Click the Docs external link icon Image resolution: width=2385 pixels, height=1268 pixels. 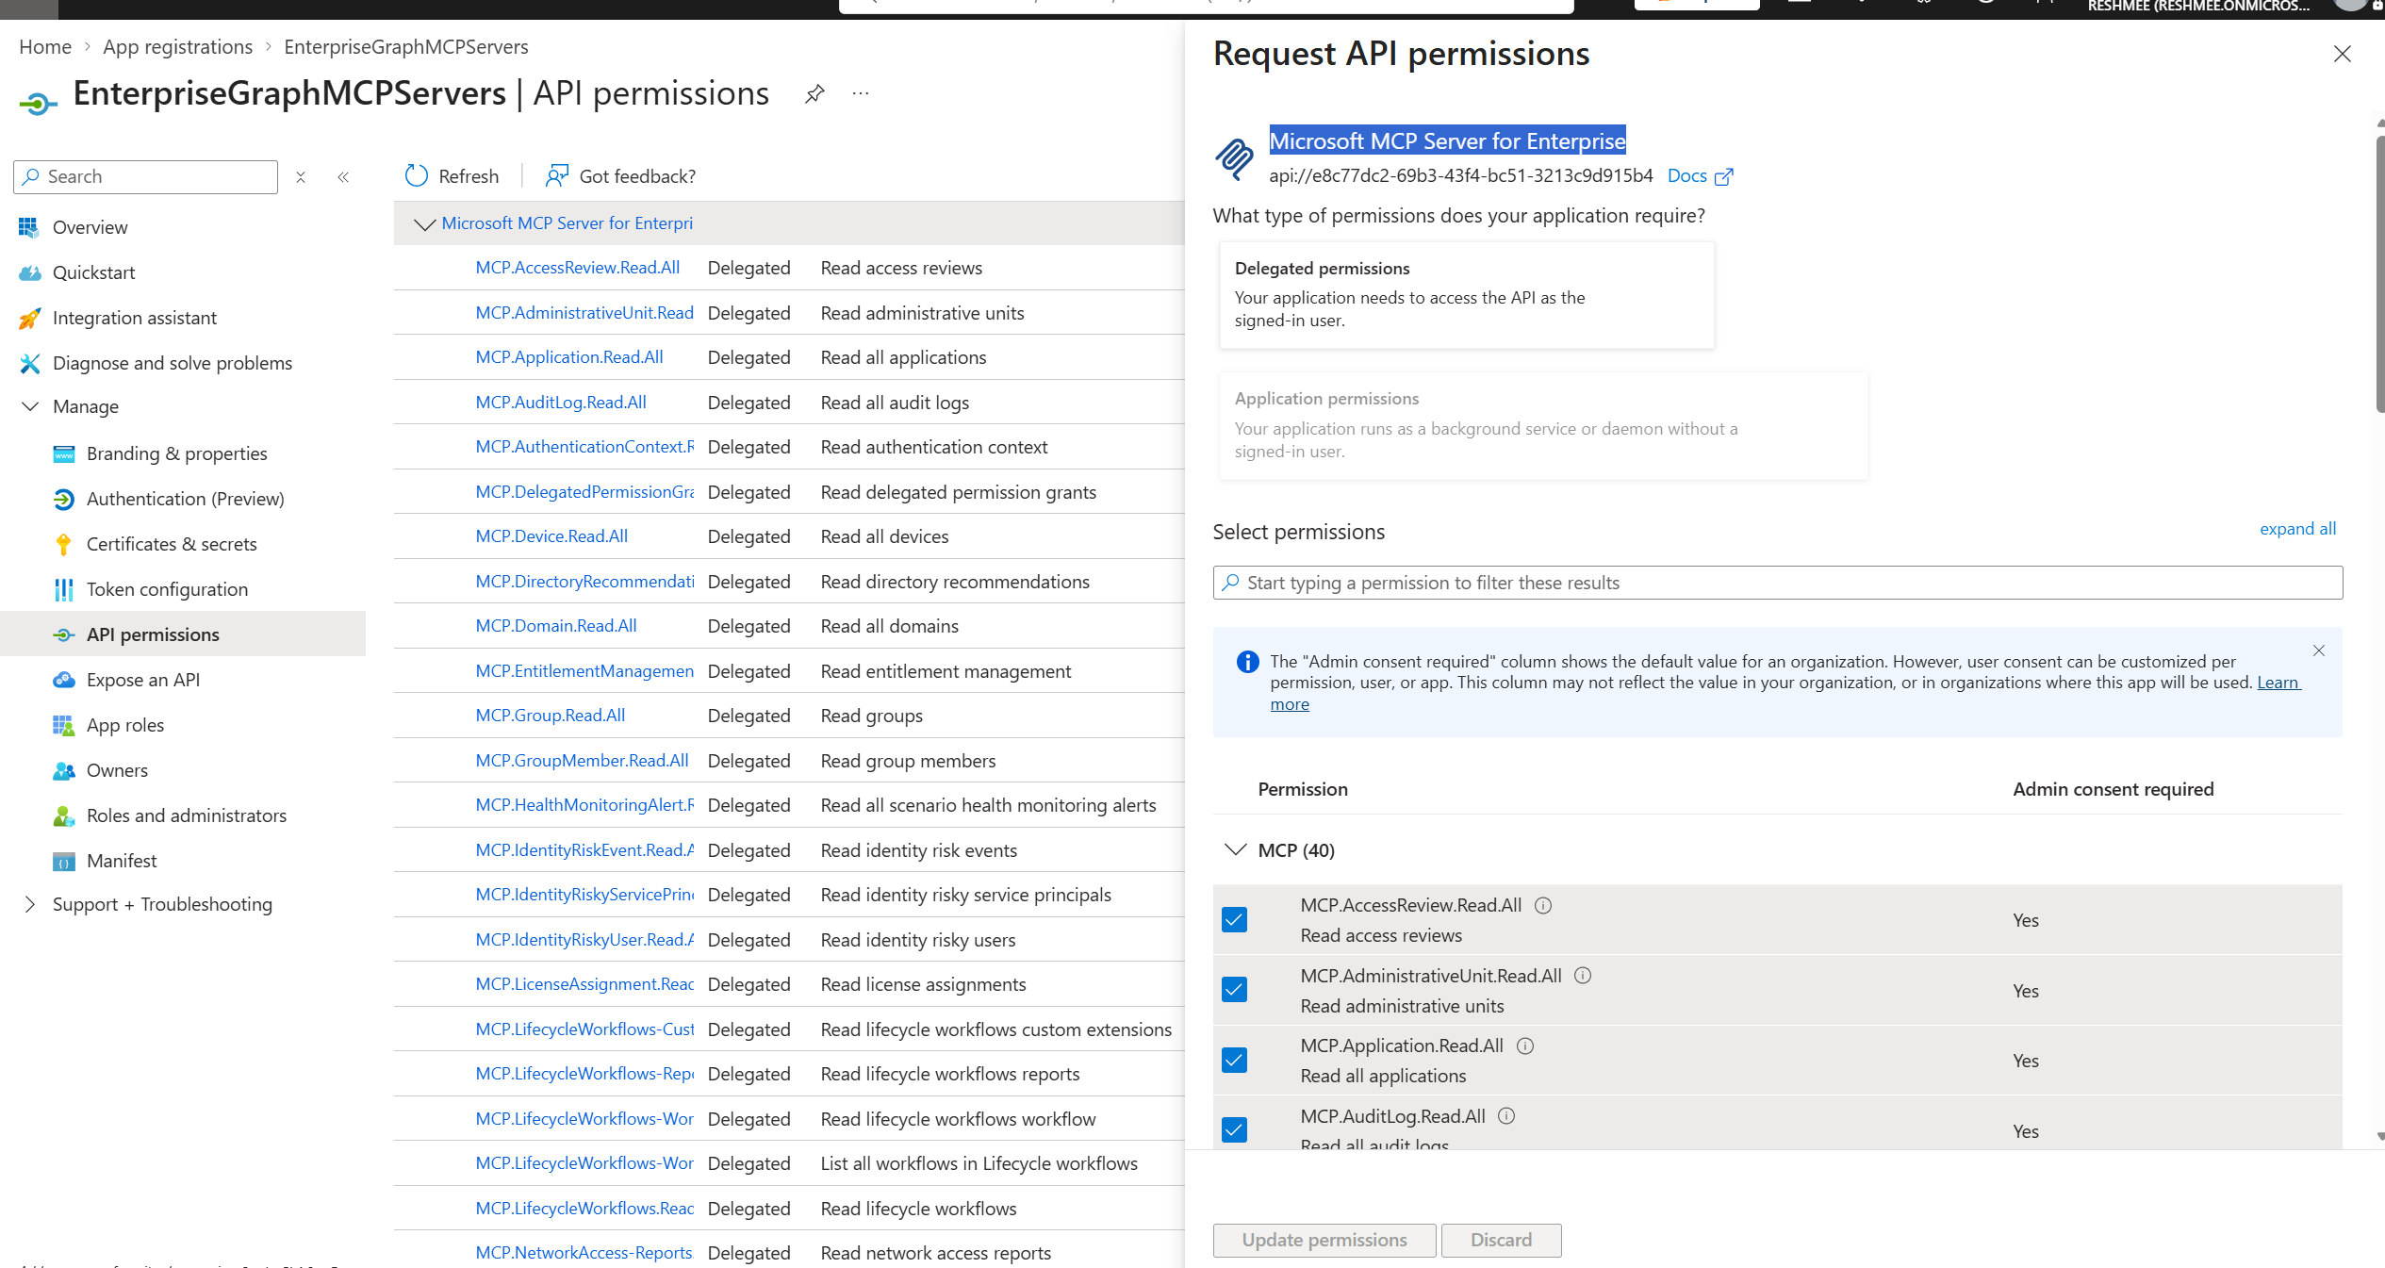[x=1723, y=176]
